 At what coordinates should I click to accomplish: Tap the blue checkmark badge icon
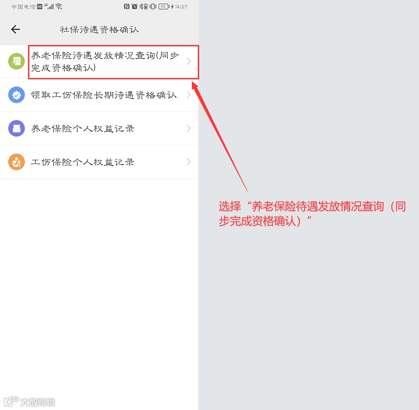click(17, 95)
